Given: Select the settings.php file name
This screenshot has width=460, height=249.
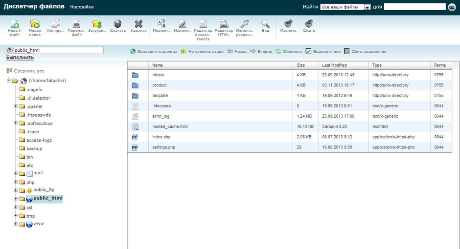Looking at the screenshot, I should (x=164, y=147).
